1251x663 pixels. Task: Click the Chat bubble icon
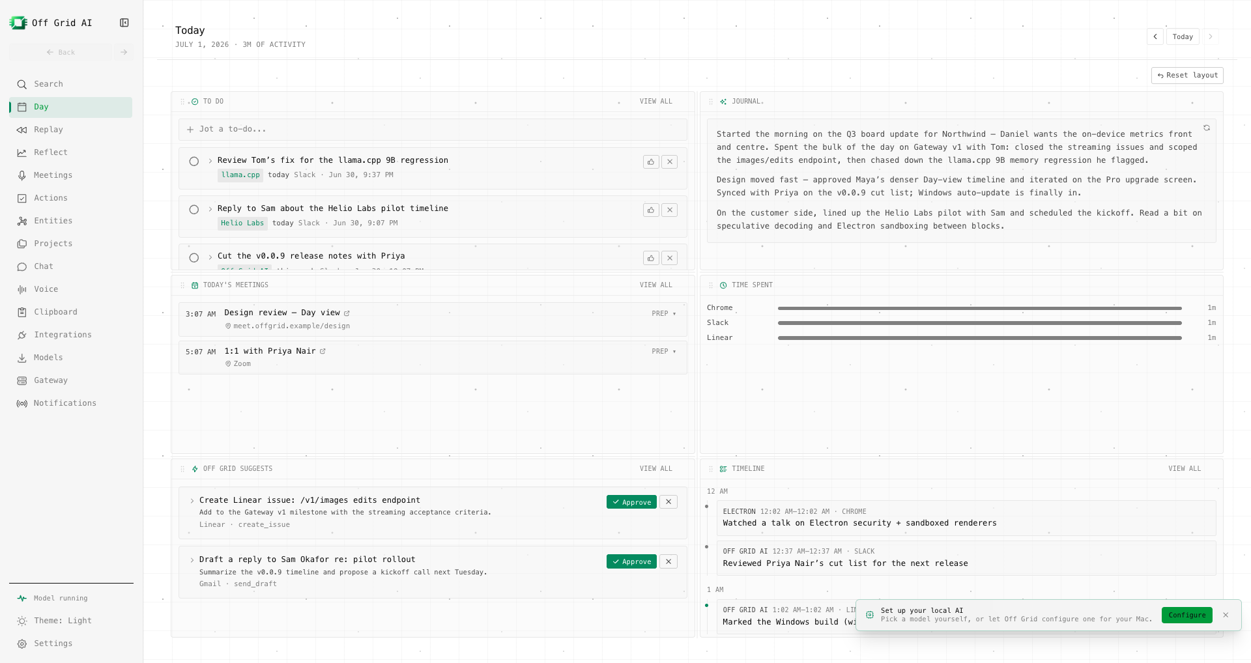pyautogui.click(x=22, y=266)
